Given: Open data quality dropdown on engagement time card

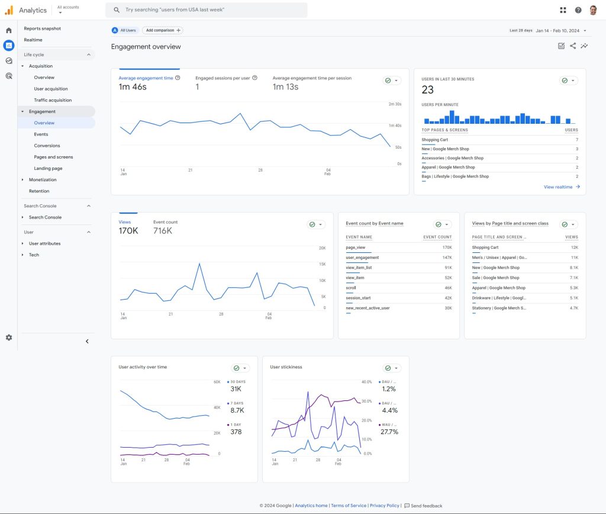Looking at the screenshot, I should pyautogui.click(x=392, y=81).
